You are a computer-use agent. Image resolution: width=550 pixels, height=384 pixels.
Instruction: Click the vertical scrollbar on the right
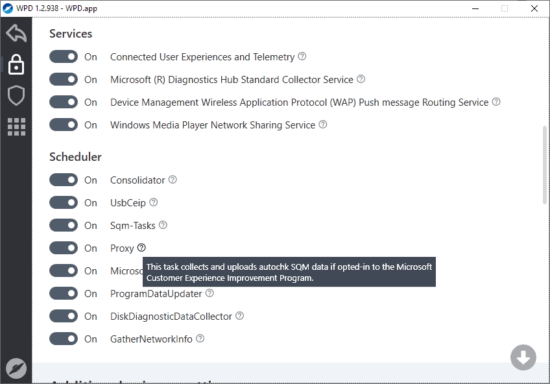tap(544, 162)
